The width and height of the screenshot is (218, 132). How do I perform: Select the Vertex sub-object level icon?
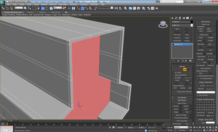point(176,69)
